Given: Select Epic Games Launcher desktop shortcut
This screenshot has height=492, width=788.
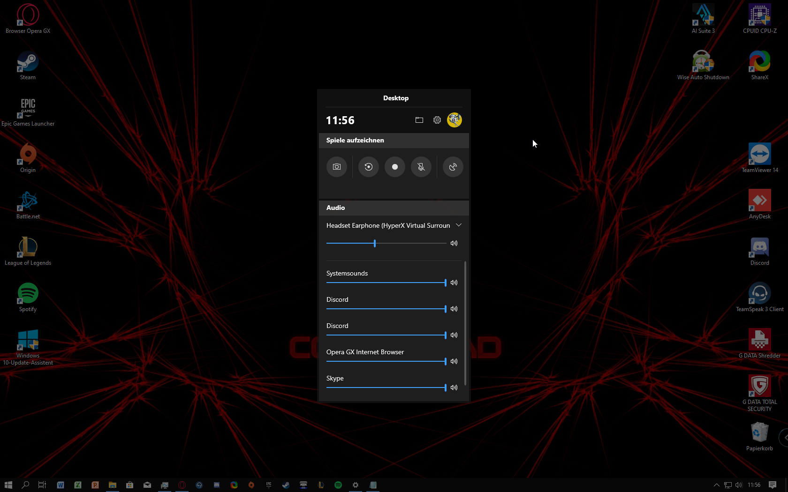Looking at the screenshot, I should (28, 112).
